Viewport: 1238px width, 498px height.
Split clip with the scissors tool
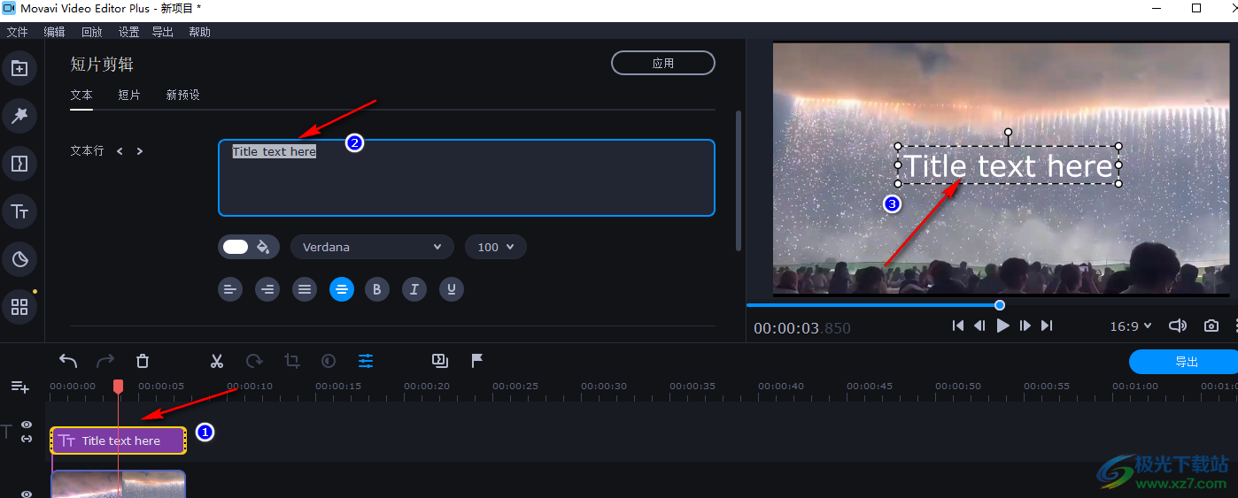(x=217, y=361)
